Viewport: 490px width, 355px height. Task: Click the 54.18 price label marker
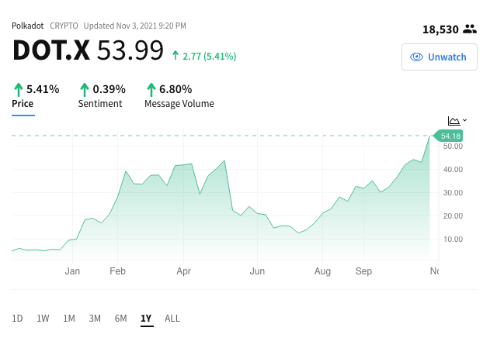coord(448,136)
